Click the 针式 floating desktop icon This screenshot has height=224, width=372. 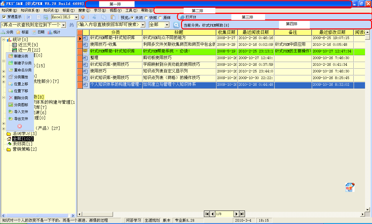tap(350, 187)
